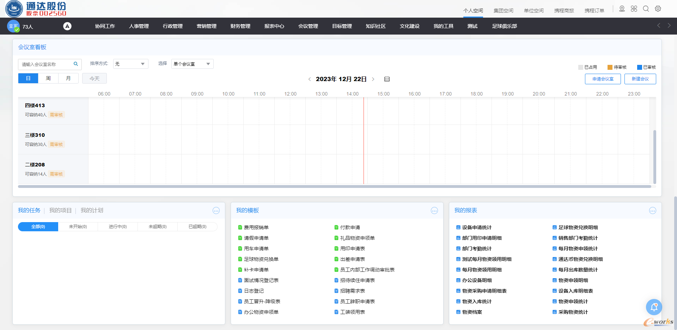Click the icon beside 物资档案
The height and width of the screenshot is (330, 677).
pyautogui.click(x=458, y=312)
